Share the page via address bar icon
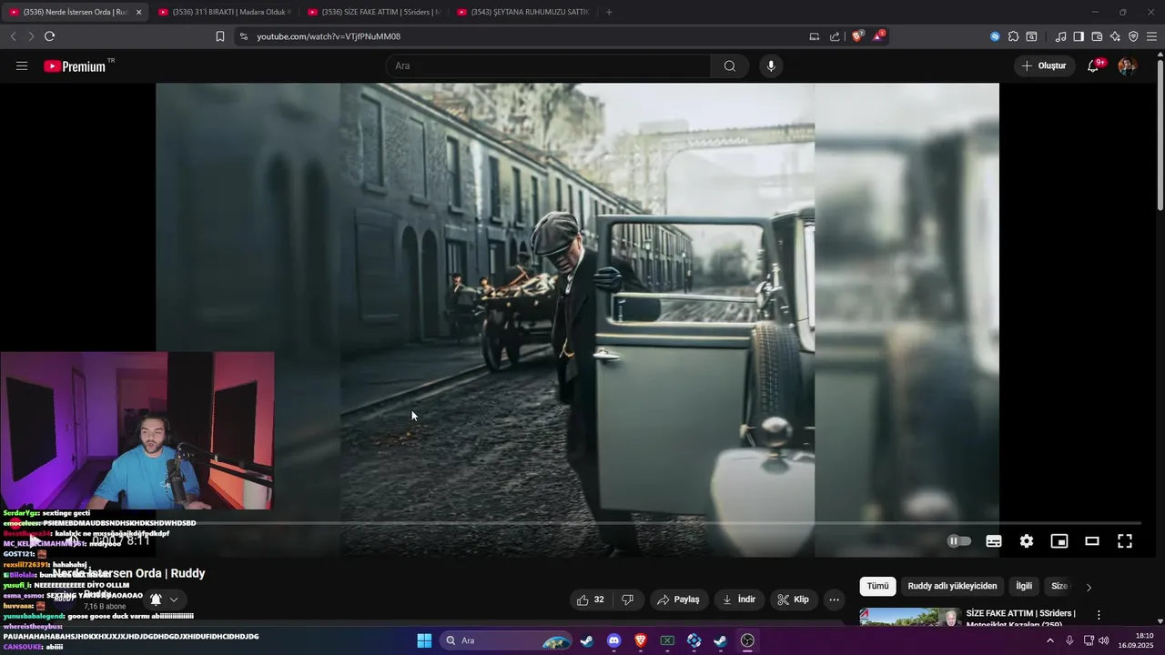Image resolution: width=1165 pixels, height=655 pixels. pyautogui.click(x=835, y=36)
